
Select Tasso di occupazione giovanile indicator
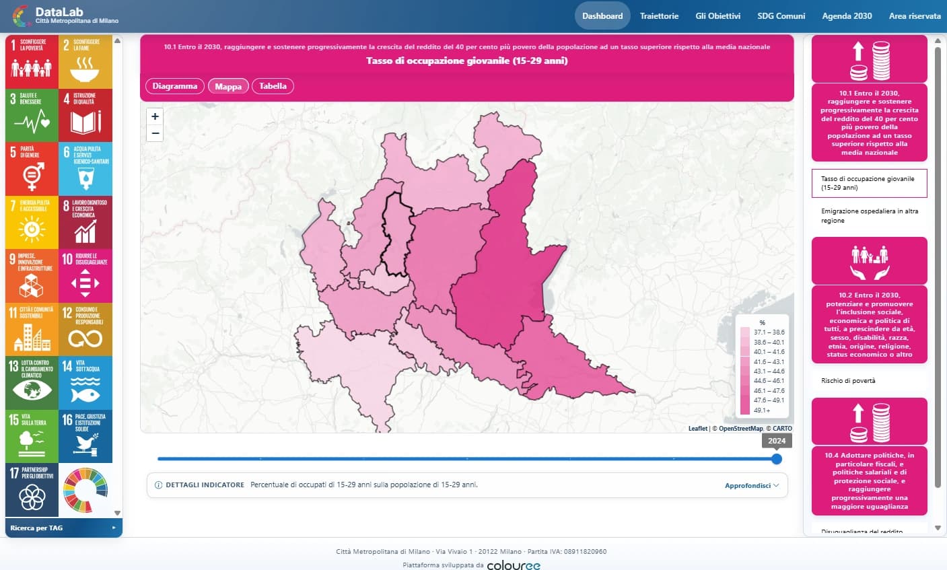(x=870, y=183)
